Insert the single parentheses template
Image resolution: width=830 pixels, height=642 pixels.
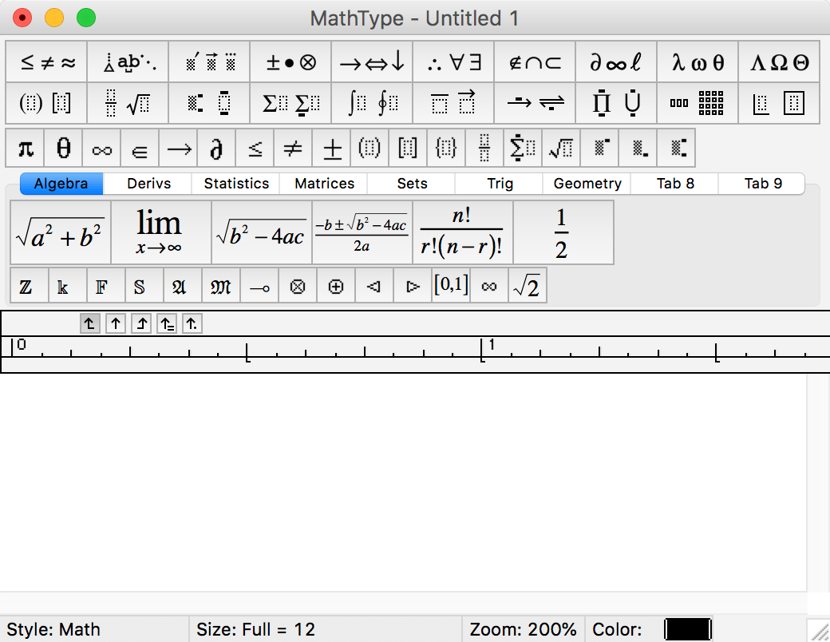[370, 148]
